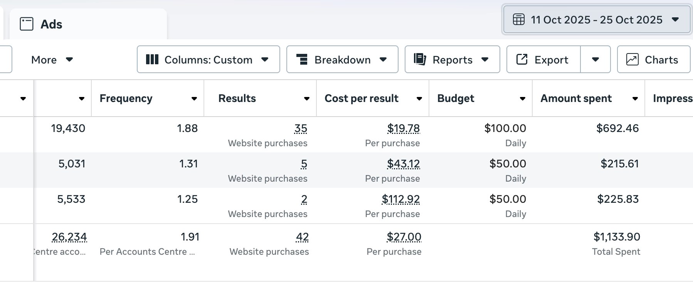Click the Export button
Screen dimensions: 693x304
(x=543, y=60)
